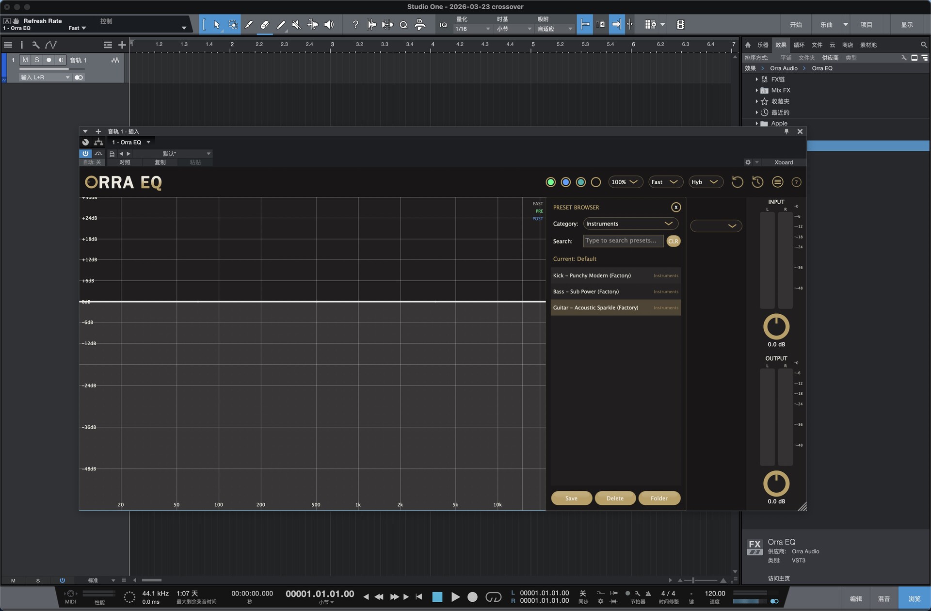Open the Hyb mode dropdown
The width and height of the screenshot is (931, 611).
coord(706,182)
